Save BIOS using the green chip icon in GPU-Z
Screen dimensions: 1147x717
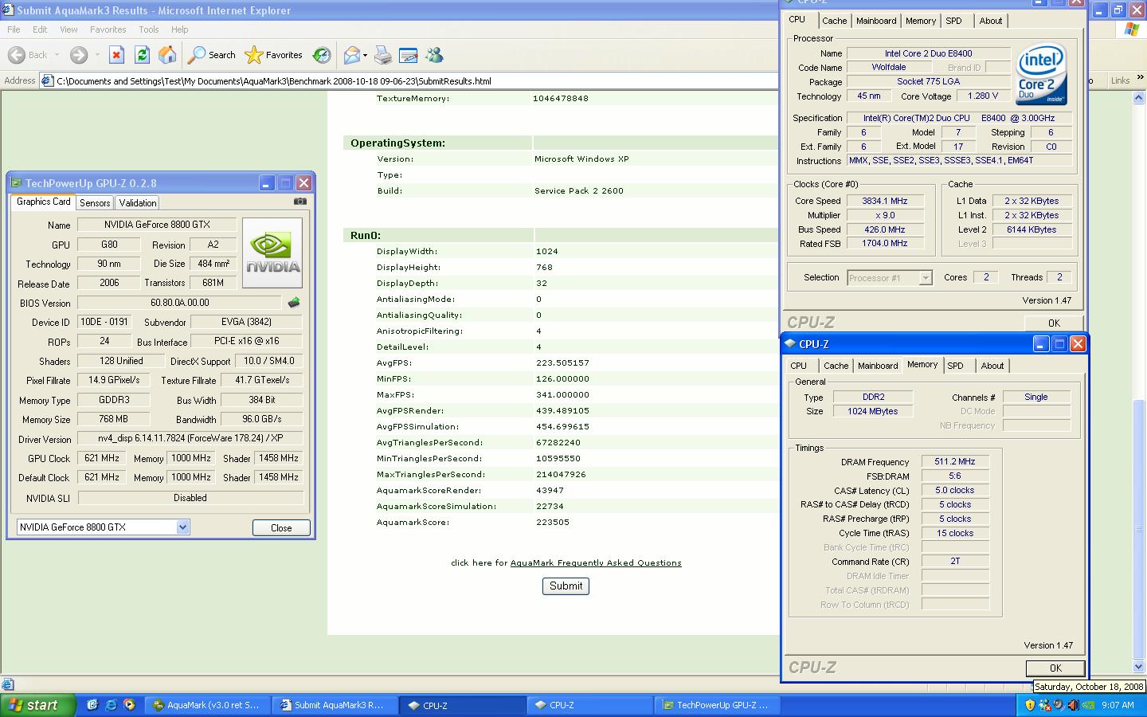click(294, 303)
